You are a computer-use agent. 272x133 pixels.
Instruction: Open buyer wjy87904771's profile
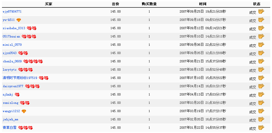point(12,12)
